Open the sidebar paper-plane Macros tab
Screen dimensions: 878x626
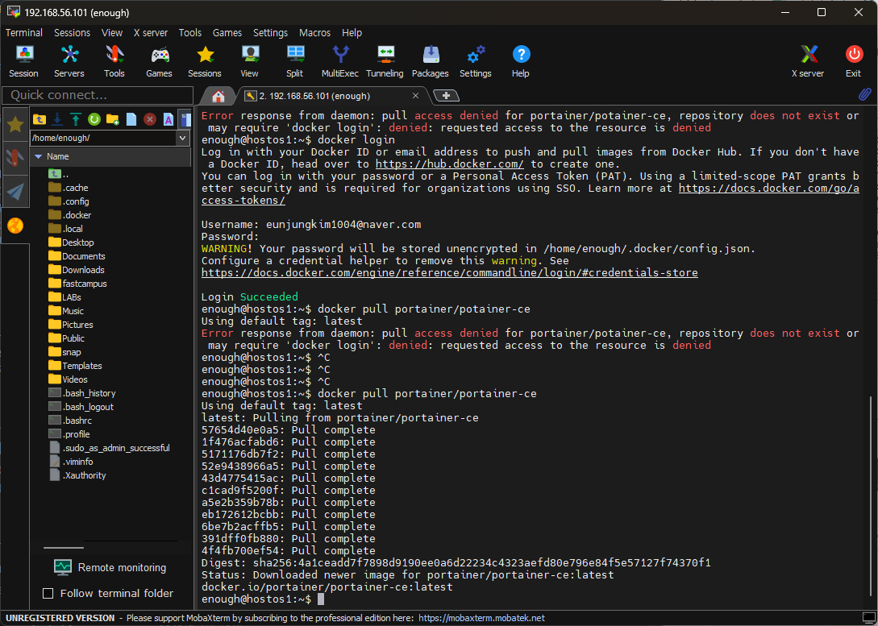(x=15, y=192)
